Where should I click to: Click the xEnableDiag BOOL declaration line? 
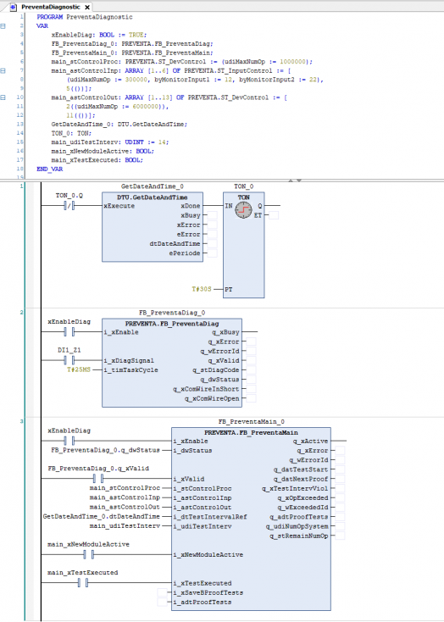pos(99,35)
